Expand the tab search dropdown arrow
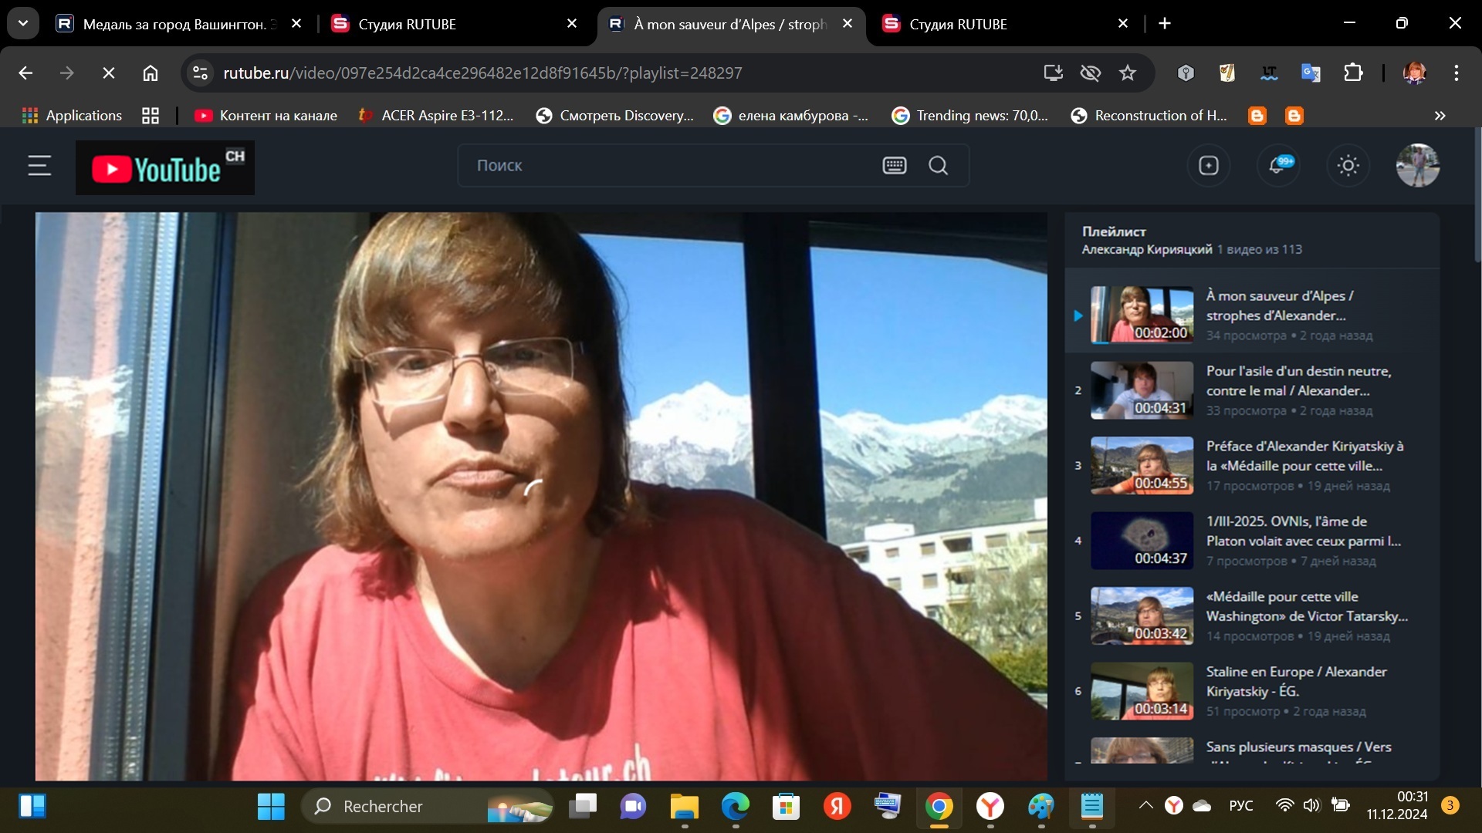Viewport: 1482px width, 833px height. (x=23, y=23)
